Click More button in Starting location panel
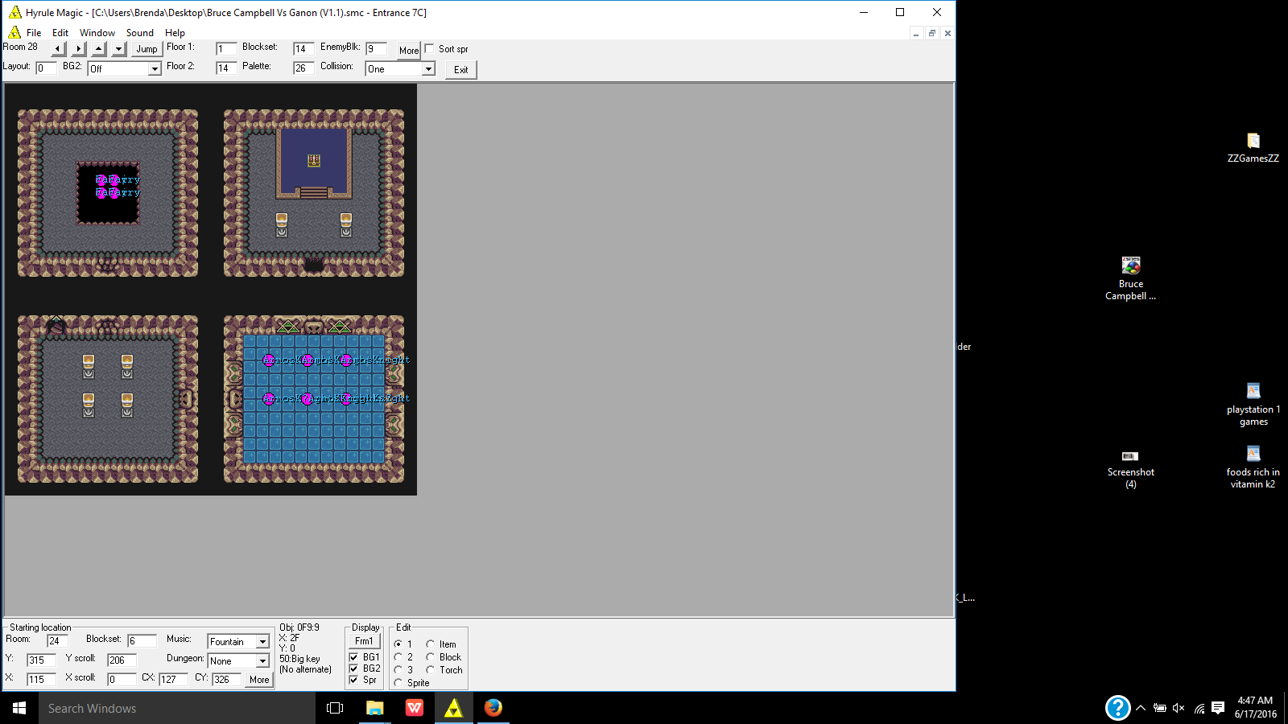The height and width of the screenshot is (724, 1288). click(x=259, y=680)
